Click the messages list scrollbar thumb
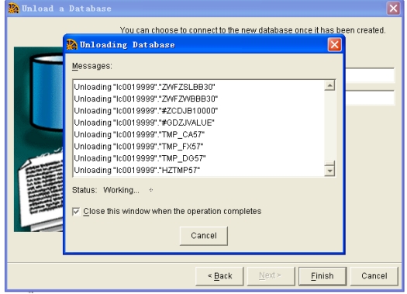The height and width of the screenshot is (294, 407). pyautogui.click(x=329, y=164)
